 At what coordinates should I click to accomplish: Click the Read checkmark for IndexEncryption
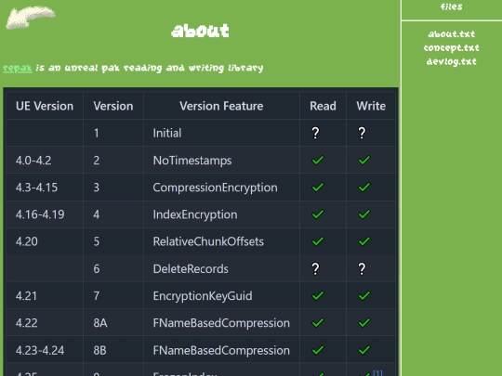pos(318,214)
